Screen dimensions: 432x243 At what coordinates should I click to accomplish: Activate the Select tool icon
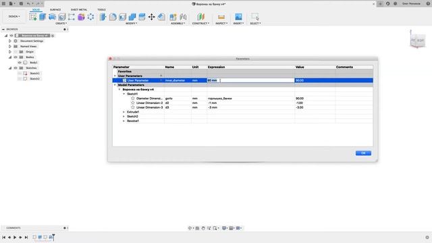(255, 17)
